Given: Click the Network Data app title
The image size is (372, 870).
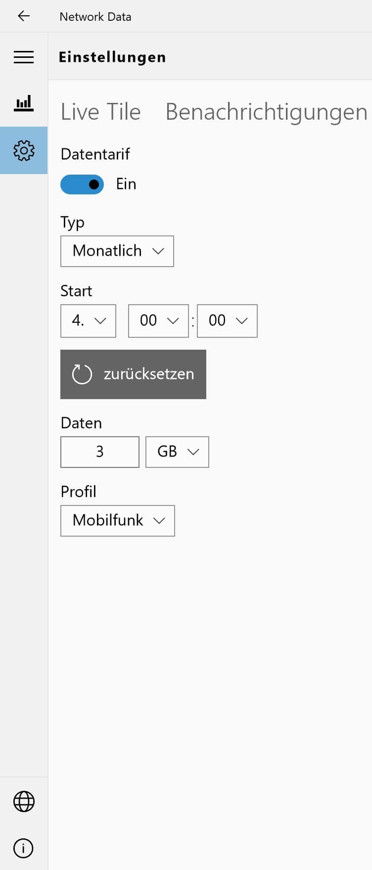Looking at the screenshot, I should click(95, 17).
